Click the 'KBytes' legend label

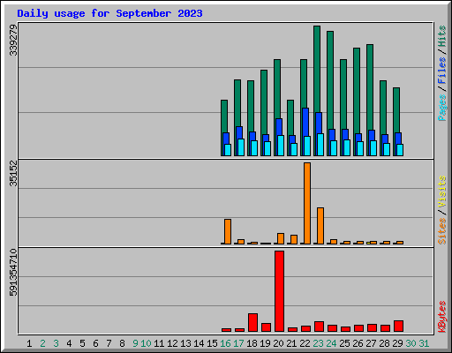(x=442, y=317)
